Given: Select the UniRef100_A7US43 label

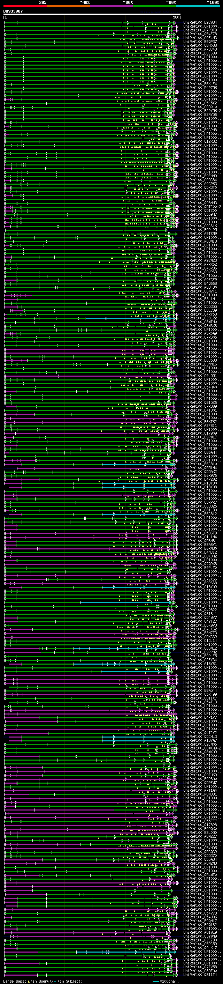Looking at the screenshot, I should 200,49.
